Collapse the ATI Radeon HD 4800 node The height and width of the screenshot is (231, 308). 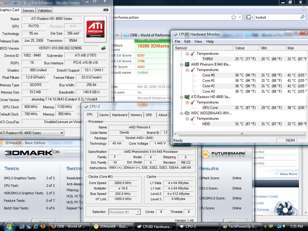[x=181, y=97]
